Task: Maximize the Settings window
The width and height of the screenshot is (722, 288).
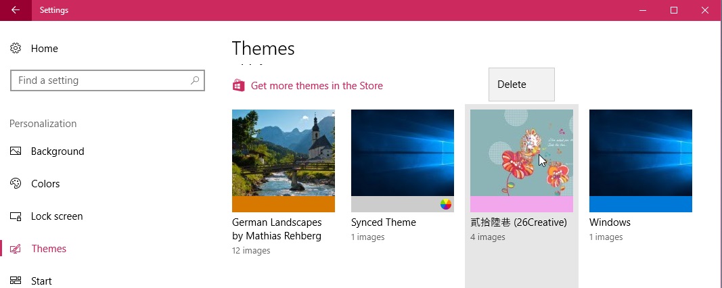Action: click(x=674, y=10)
